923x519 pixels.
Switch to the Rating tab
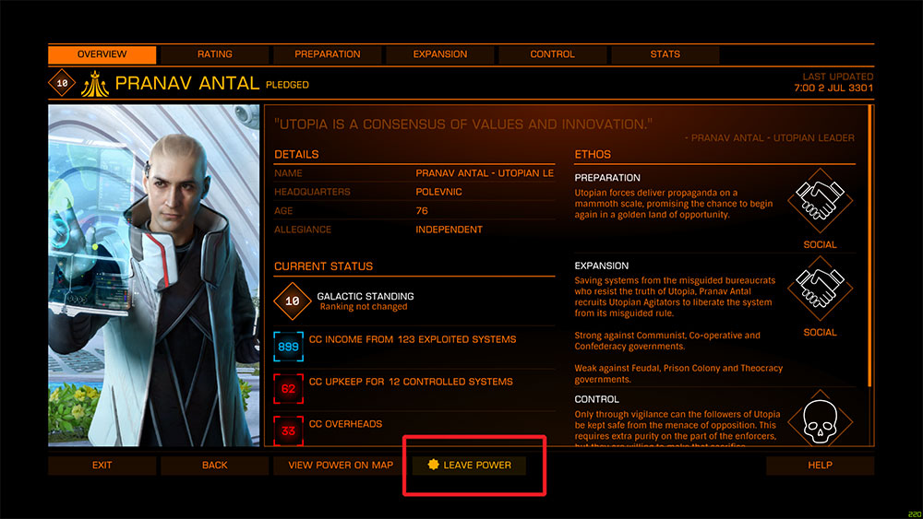(214, 54)
